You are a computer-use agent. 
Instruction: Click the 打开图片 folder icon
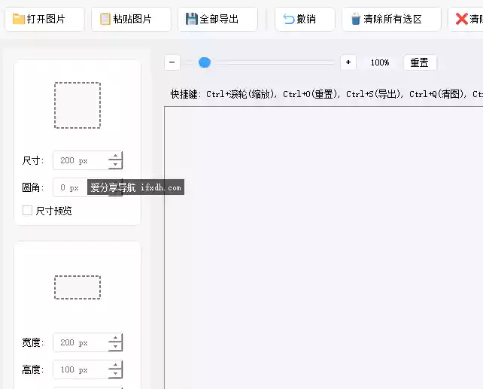pyautogui.click(x=19, y=19)
